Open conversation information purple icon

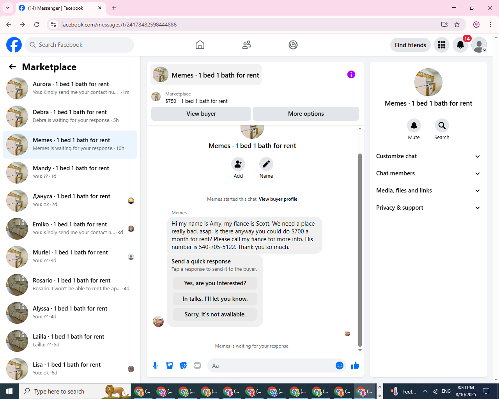351,74
